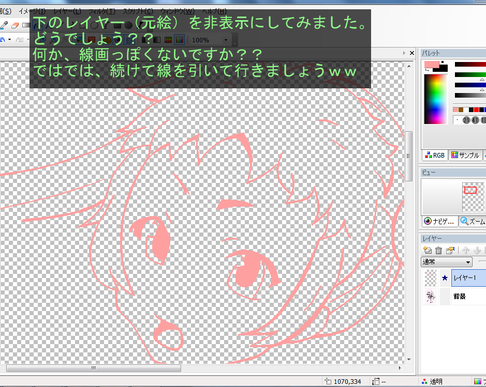The width and height of the screenshot is (486, 387).
Task: Expand the Undo history dropdown arrow
Action: (x=10, y=40)
